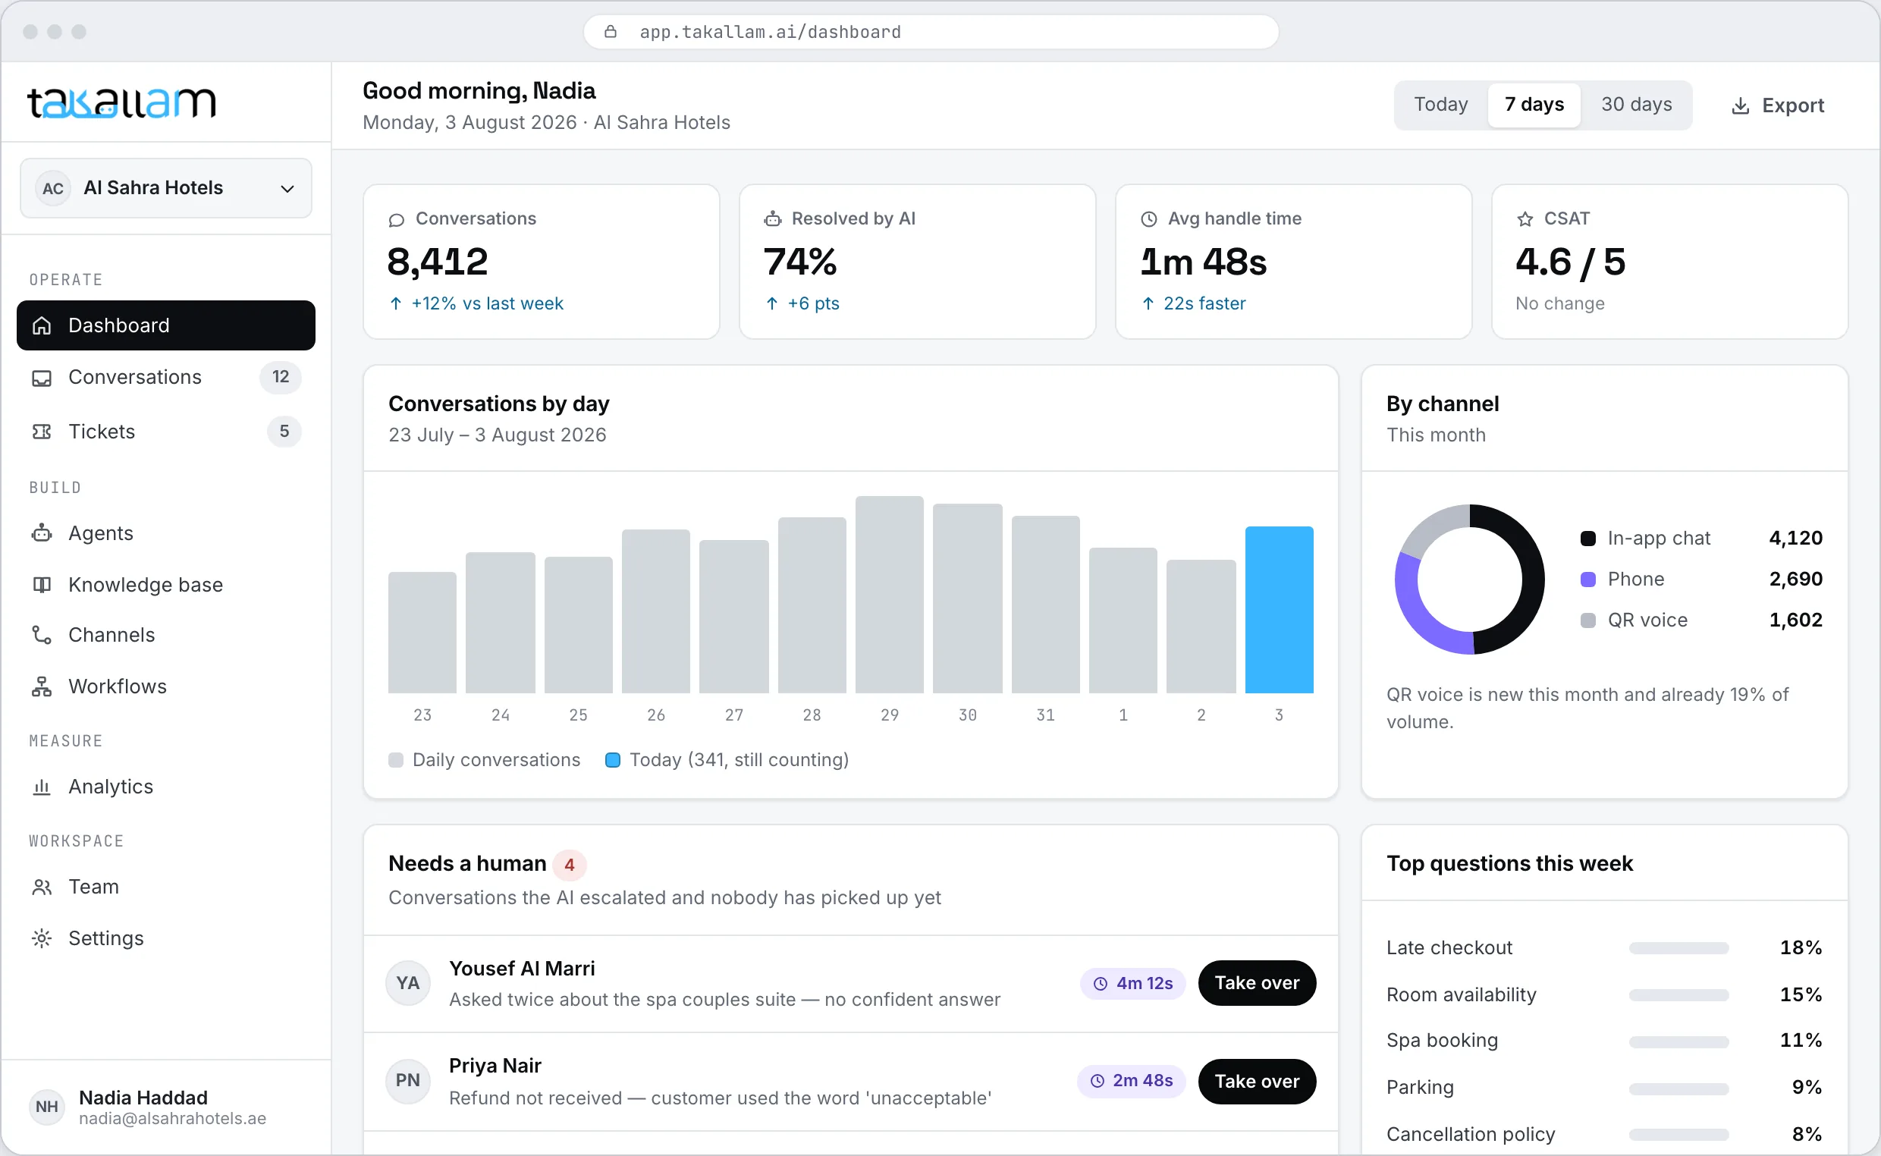The image size is (1881, 1156).
Task: Go to Conversations in the sidebar
Action: (166, 377)
